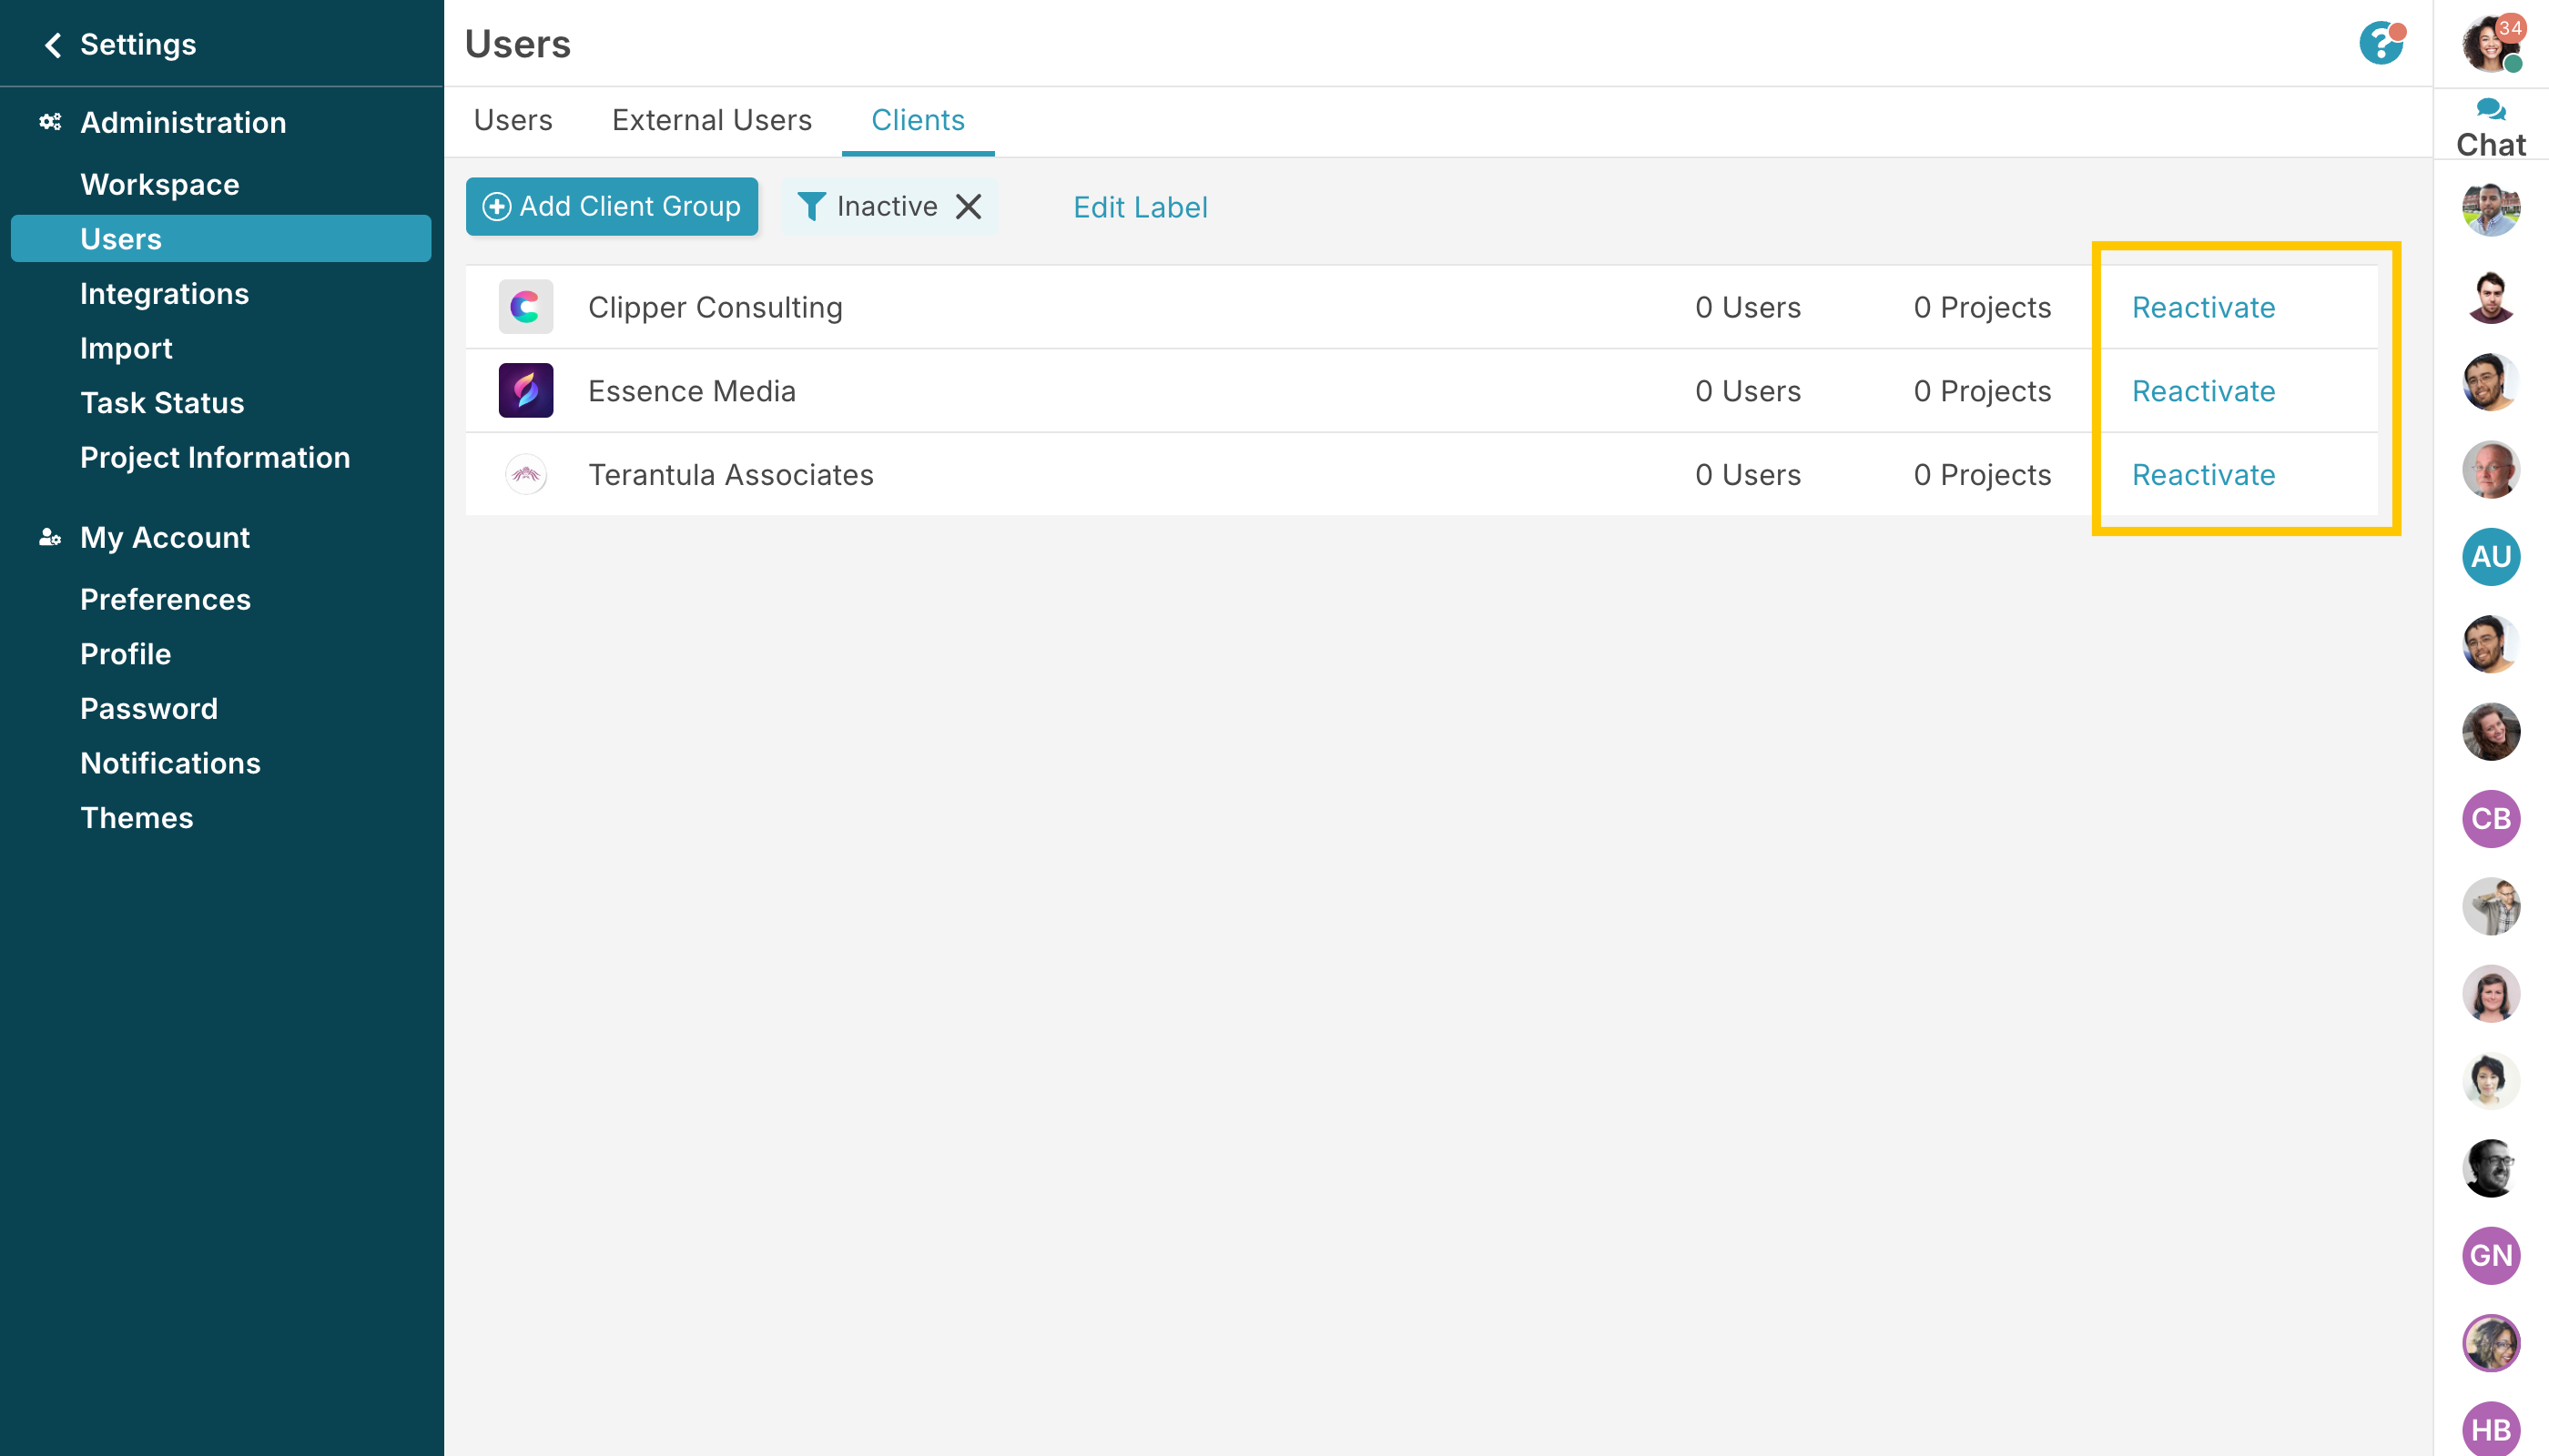
Task: Switch to the Users tab
Action: [x=513, y=120]
